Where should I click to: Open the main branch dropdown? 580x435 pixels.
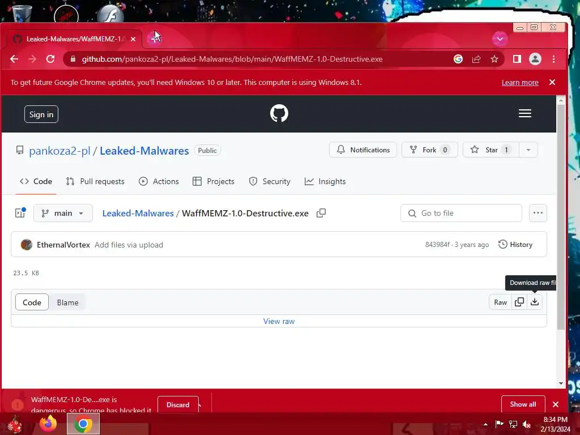click(x=63, y=213)
